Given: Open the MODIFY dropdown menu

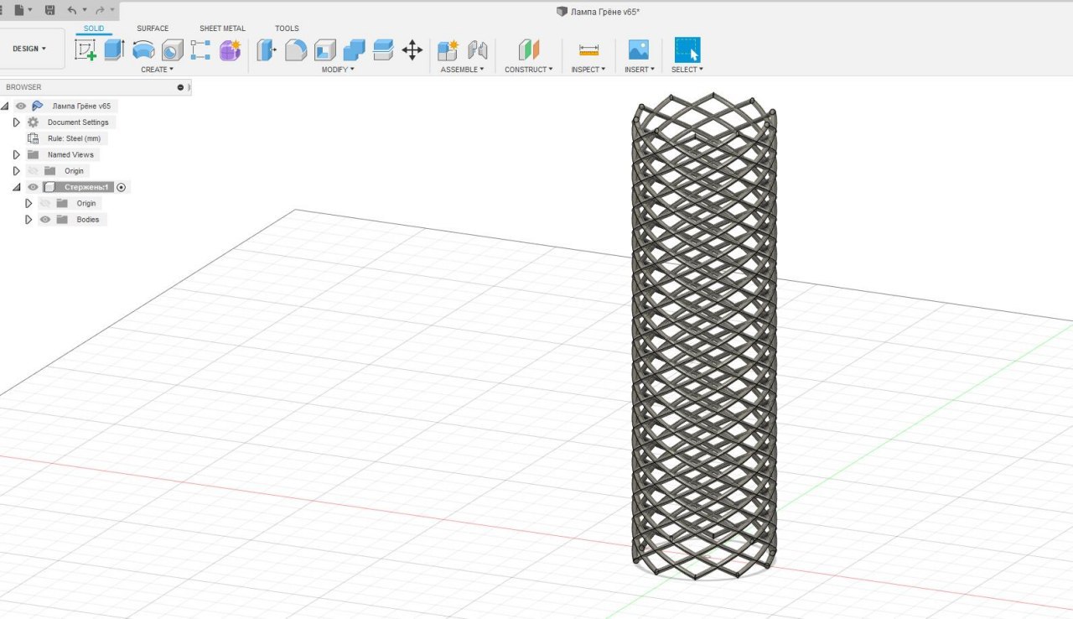Looking at the screenshot, I should (338, 70).
